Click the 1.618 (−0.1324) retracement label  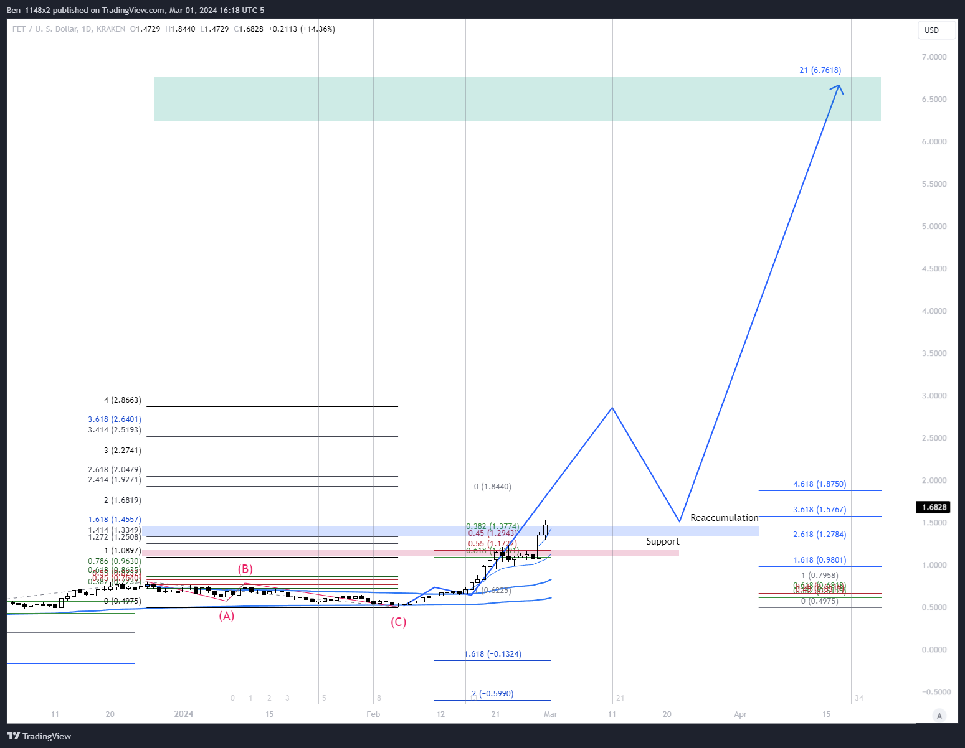(x=493, y=654)
